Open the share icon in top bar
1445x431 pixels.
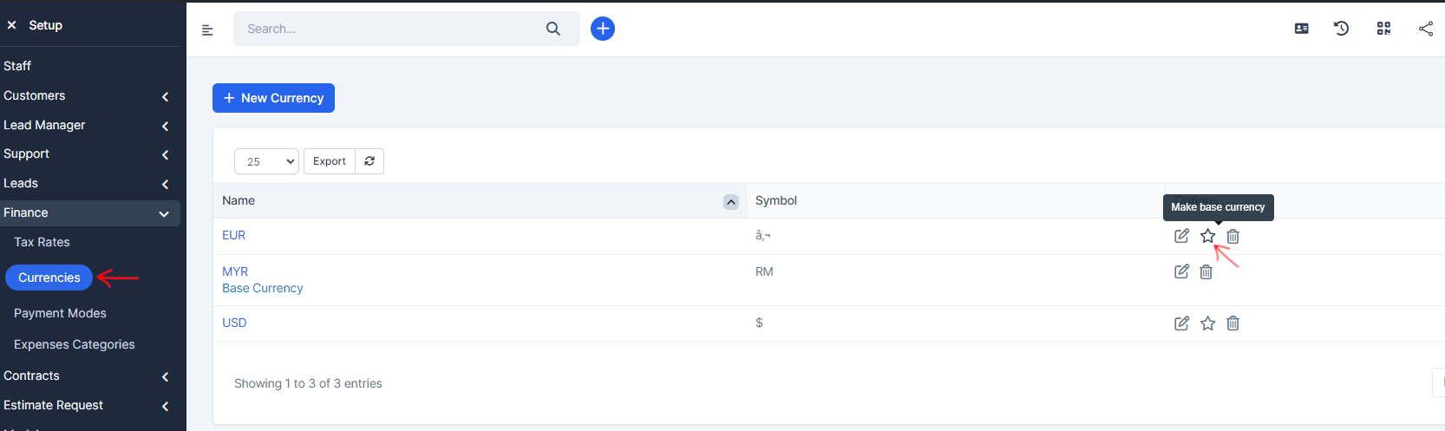point(1425,29)
